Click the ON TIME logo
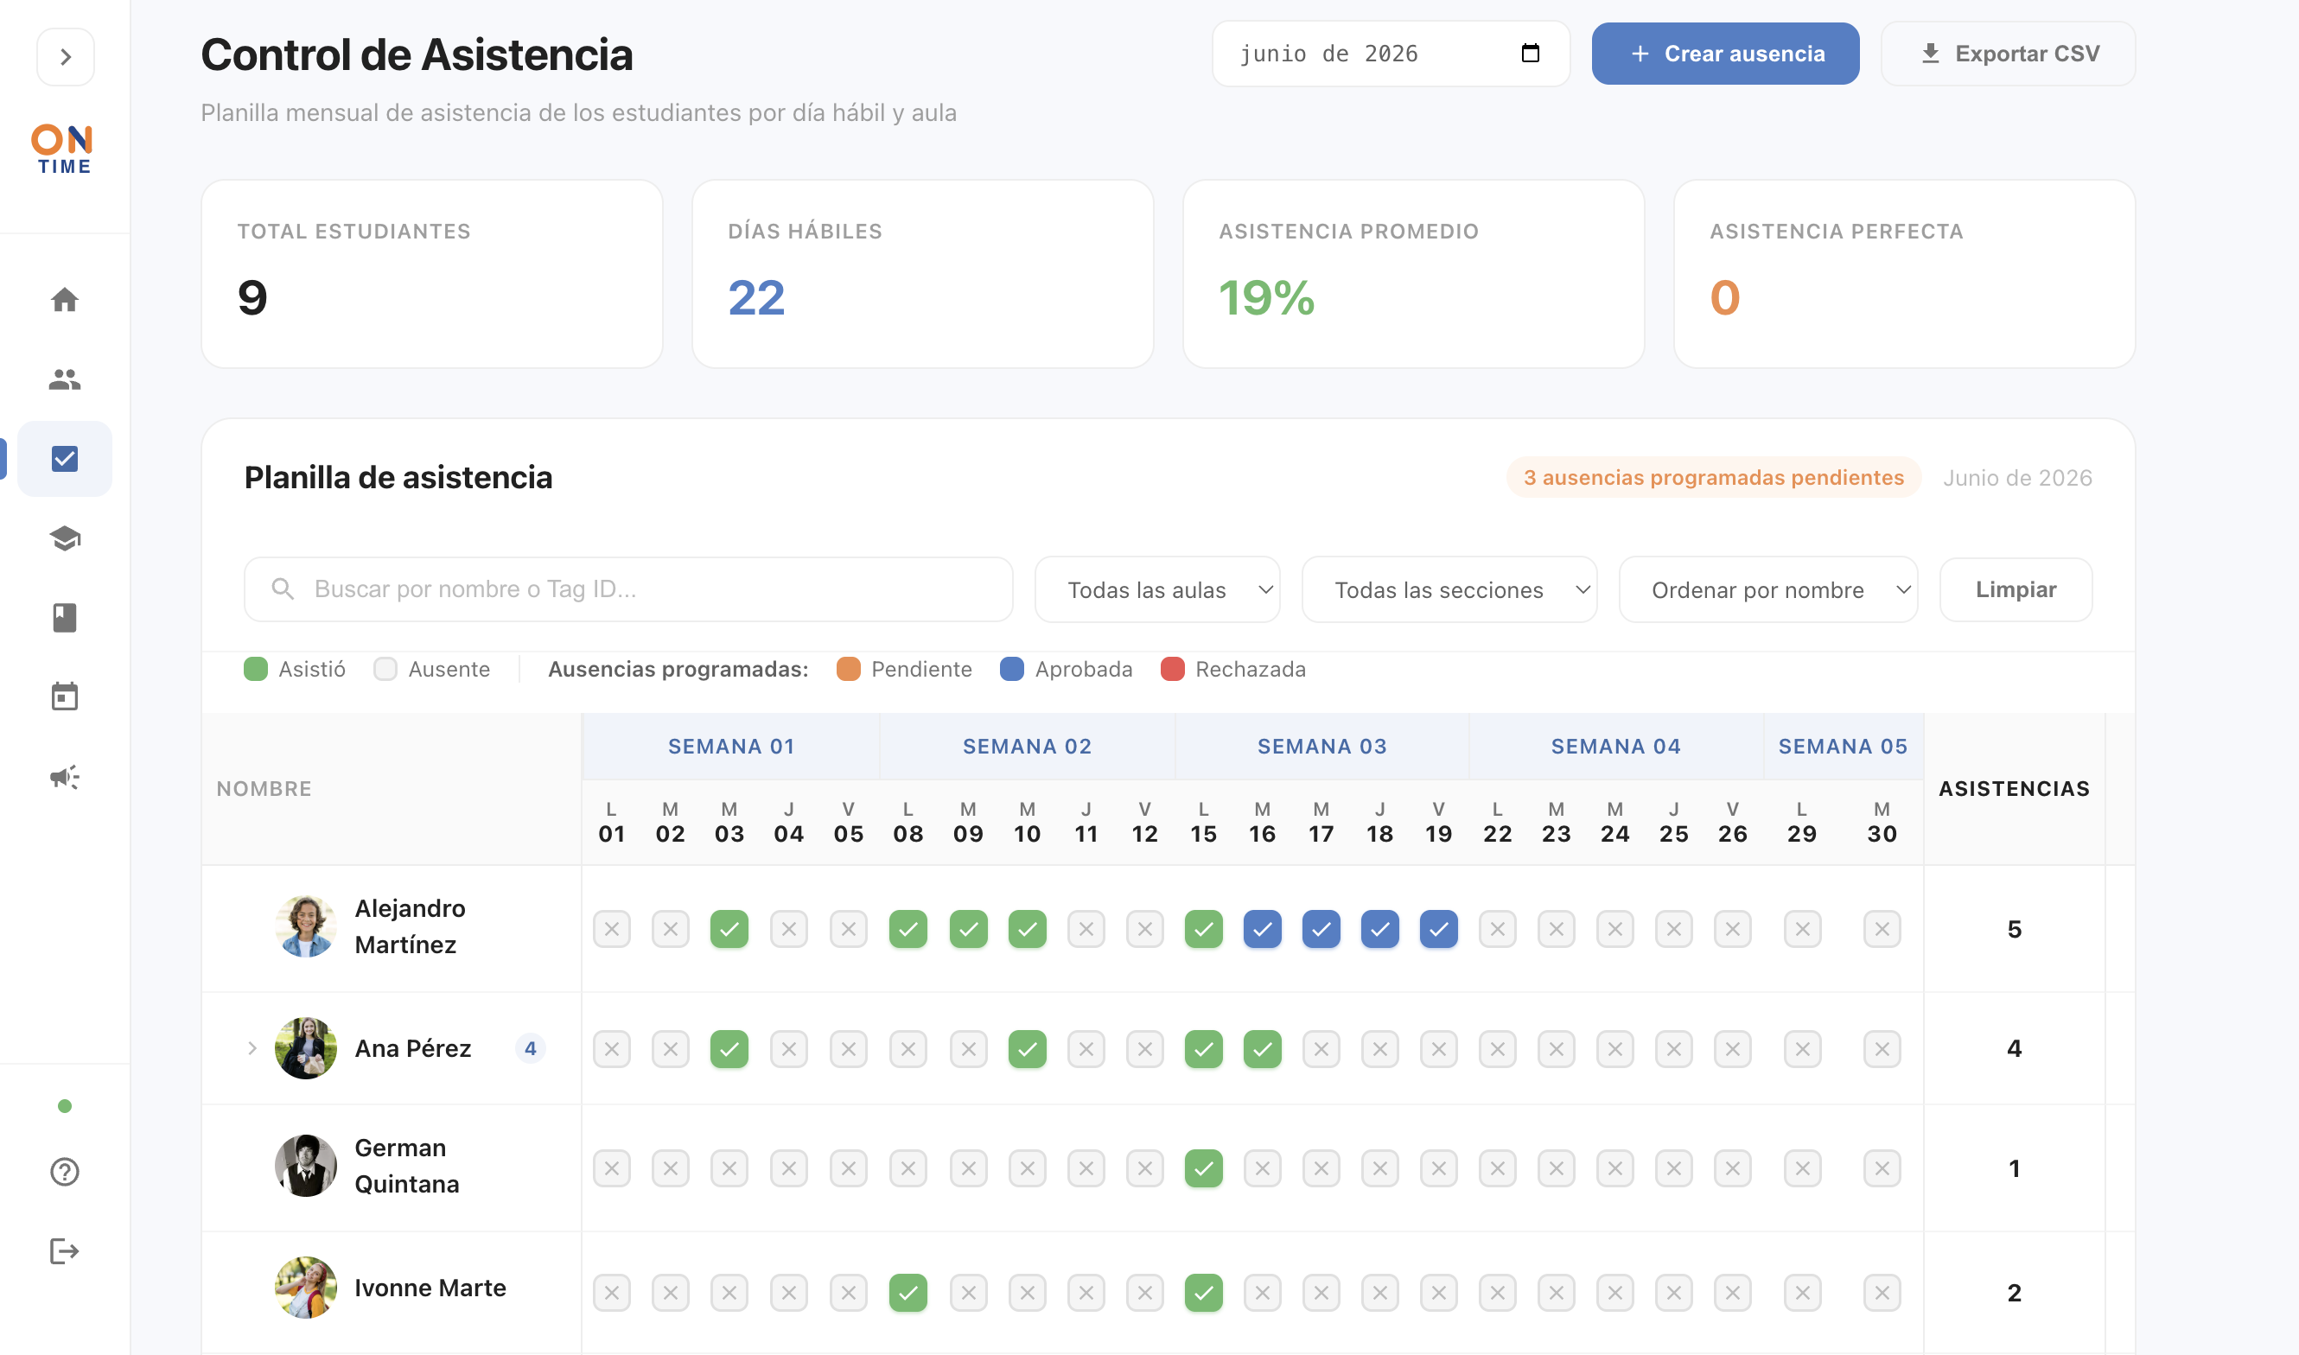Image resolution: width=2299 pixels, height=1355 pixels. 64,149
